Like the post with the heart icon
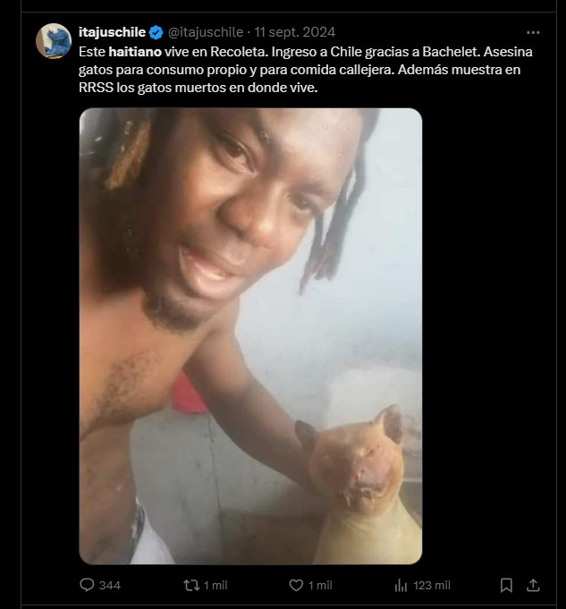 tap(296, 585)
